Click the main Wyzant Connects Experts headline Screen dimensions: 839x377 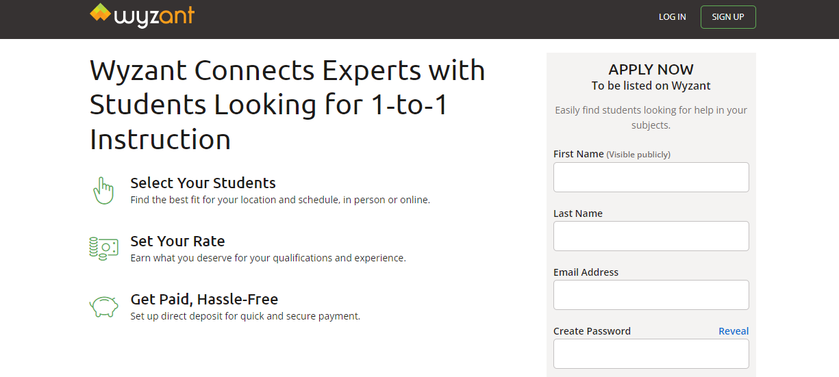coord(287,105)
